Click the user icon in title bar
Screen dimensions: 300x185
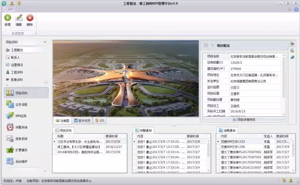tap(12, 3)
